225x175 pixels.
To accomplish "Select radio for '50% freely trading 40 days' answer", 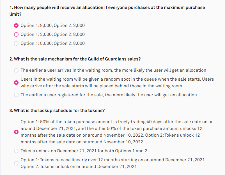I will click(x=16, y=132).
